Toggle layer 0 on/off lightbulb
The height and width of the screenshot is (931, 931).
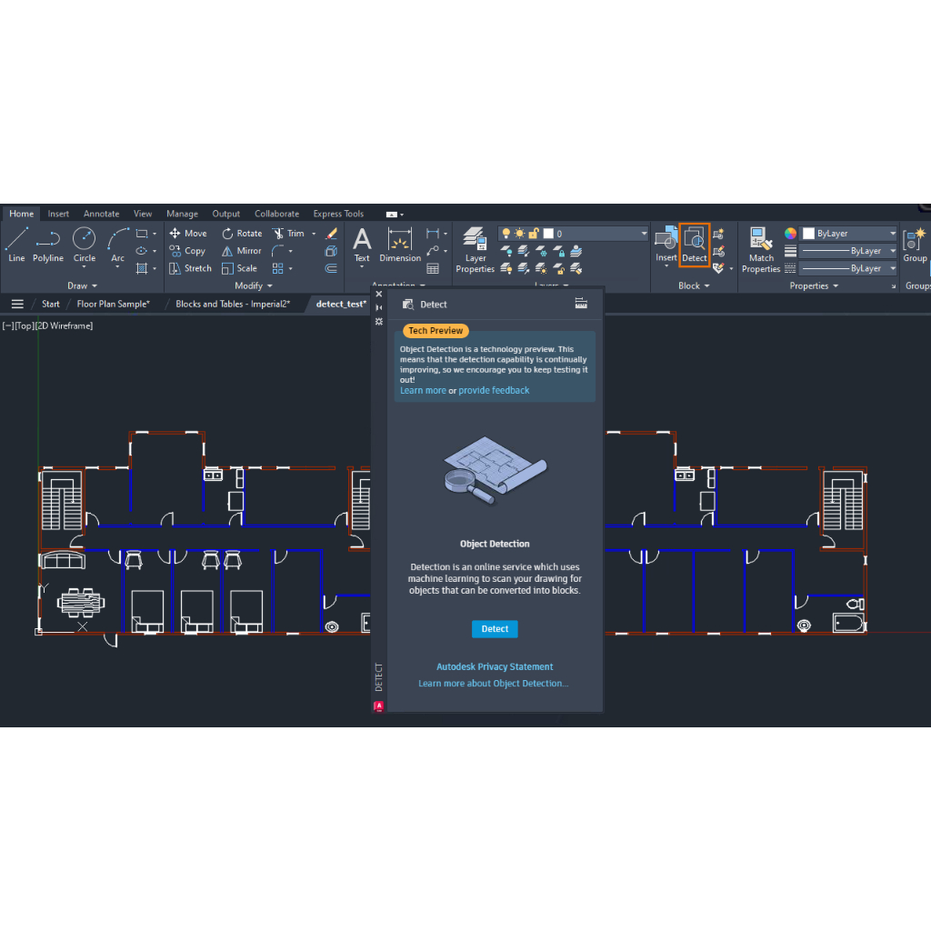point(506,234)
